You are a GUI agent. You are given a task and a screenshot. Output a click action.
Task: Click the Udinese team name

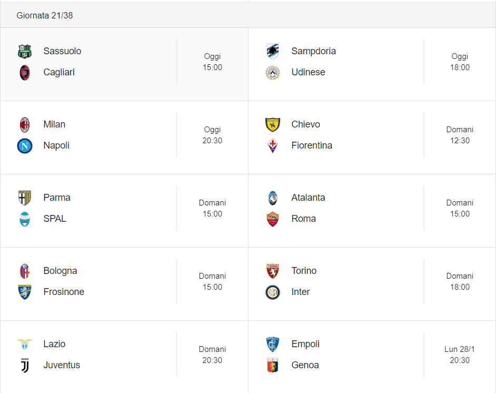pyautogui.click(x=308, y=72)
